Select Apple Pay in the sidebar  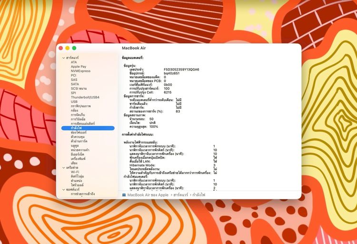click(x=79, y=67)
